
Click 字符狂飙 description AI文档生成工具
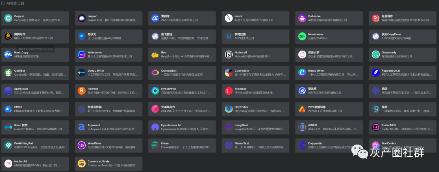point(244,38)
